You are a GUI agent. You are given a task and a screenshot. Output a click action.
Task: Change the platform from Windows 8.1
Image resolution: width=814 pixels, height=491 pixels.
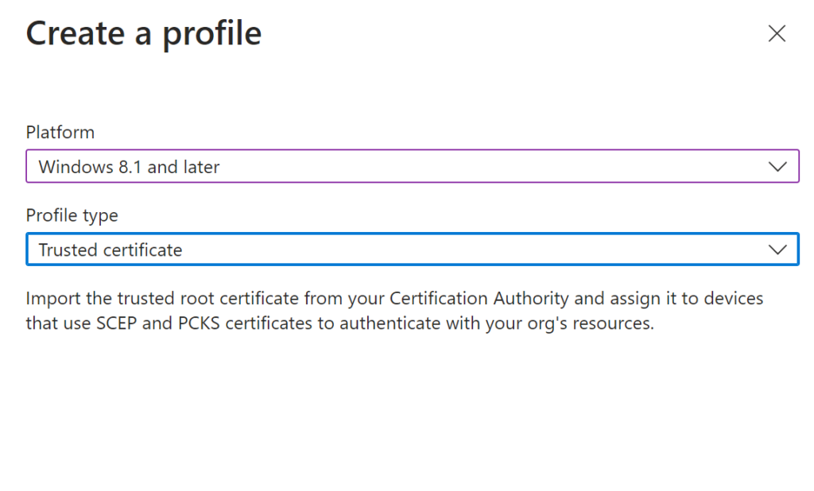413,166
